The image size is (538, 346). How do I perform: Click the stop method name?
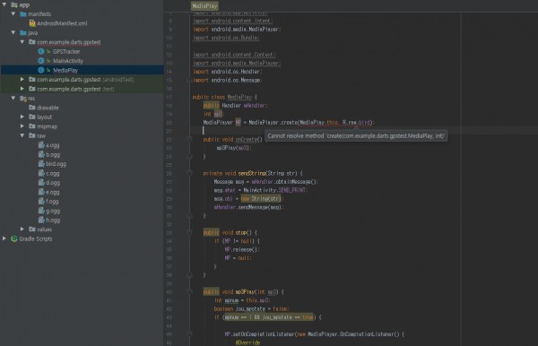(x=241, y=232)
